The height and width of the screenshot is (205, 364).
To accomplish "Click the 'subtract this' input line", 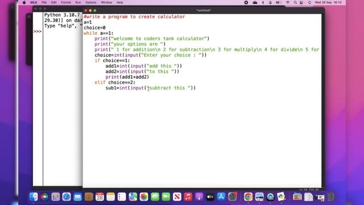I will 151,88.
